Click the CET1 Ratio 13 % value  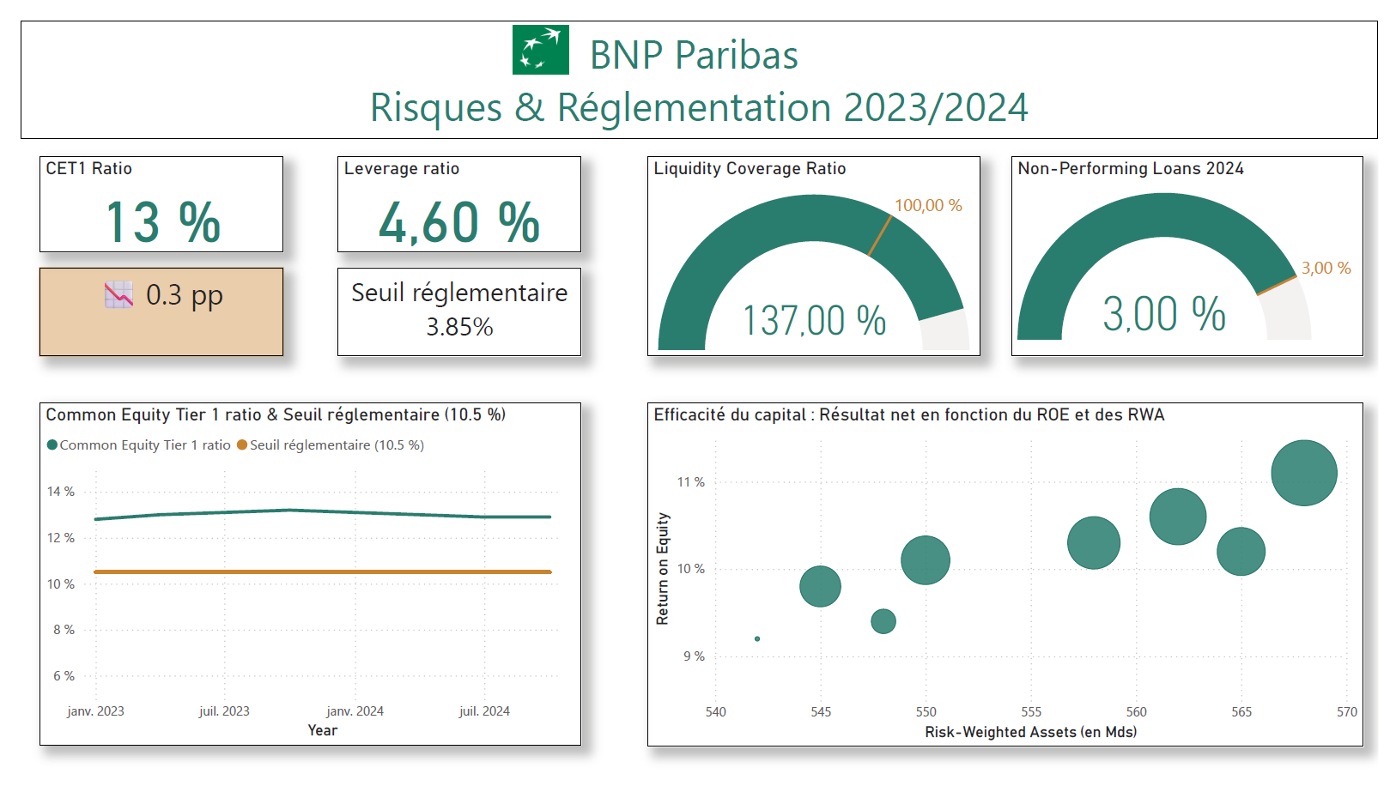[162, 222]
